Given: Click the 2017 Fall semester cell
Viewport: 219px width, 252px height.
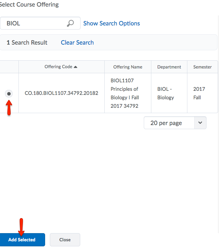Looking at the screenshot, I should tap(199, 93).
